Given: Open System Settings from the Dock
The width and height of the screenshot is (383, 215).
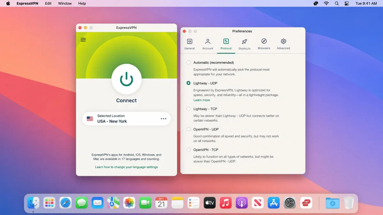Looking at the screenshot, I should coord(290,203).
